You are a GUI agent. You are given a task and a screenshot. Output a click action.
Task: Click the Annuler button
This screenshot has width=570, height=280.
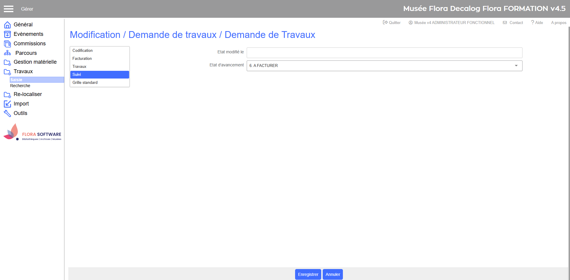pyautogui.click(x=332, y=274)
